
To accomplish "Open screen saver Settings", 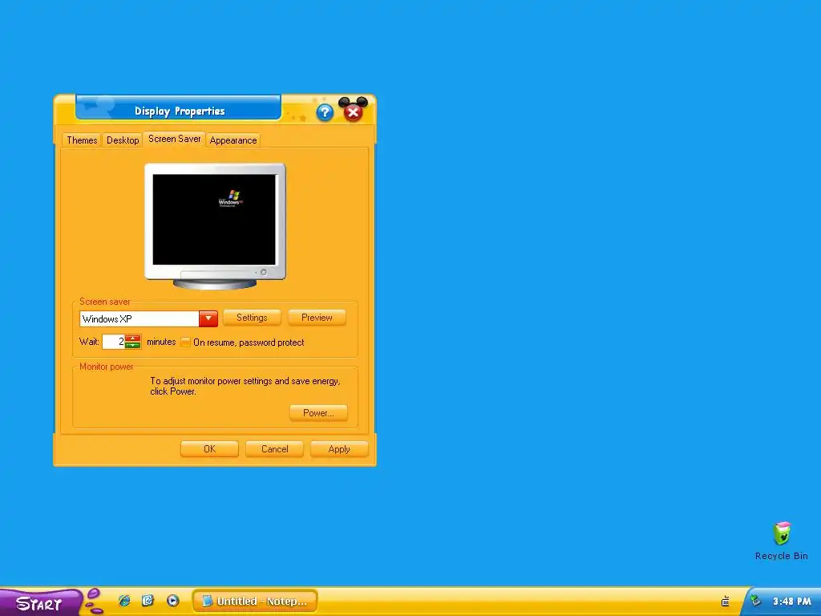I will click(252, 318).
